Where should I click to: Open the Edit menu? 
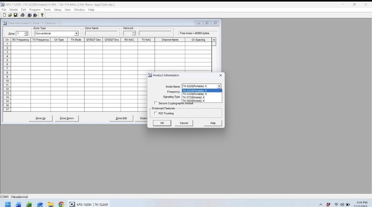[23, 10]
